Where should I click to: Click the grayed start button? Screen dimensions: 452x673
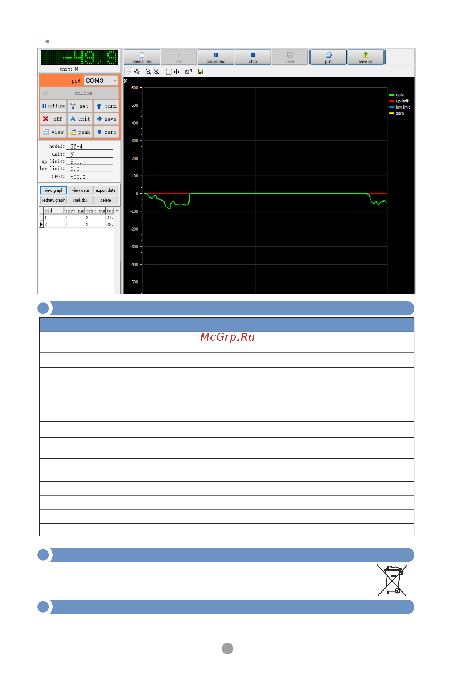(179, 57)
